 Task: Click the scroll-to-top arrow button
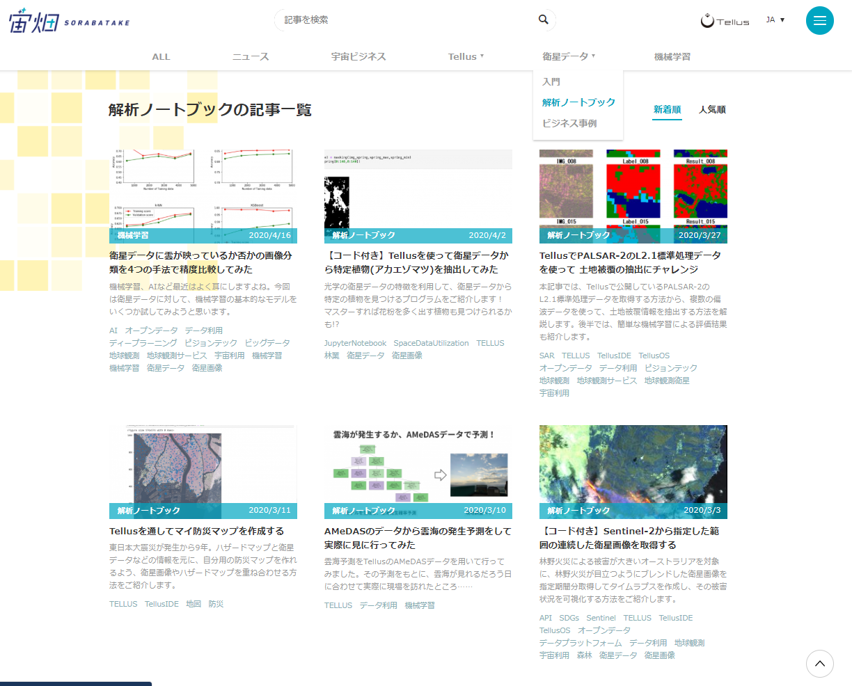coord(819,663)
